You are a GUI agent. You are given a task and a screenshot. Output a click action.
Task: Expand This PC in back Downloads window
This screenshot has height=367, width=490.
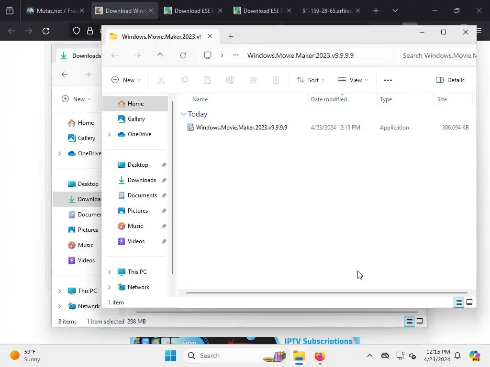pyautogui.click(x=60, y=291)
